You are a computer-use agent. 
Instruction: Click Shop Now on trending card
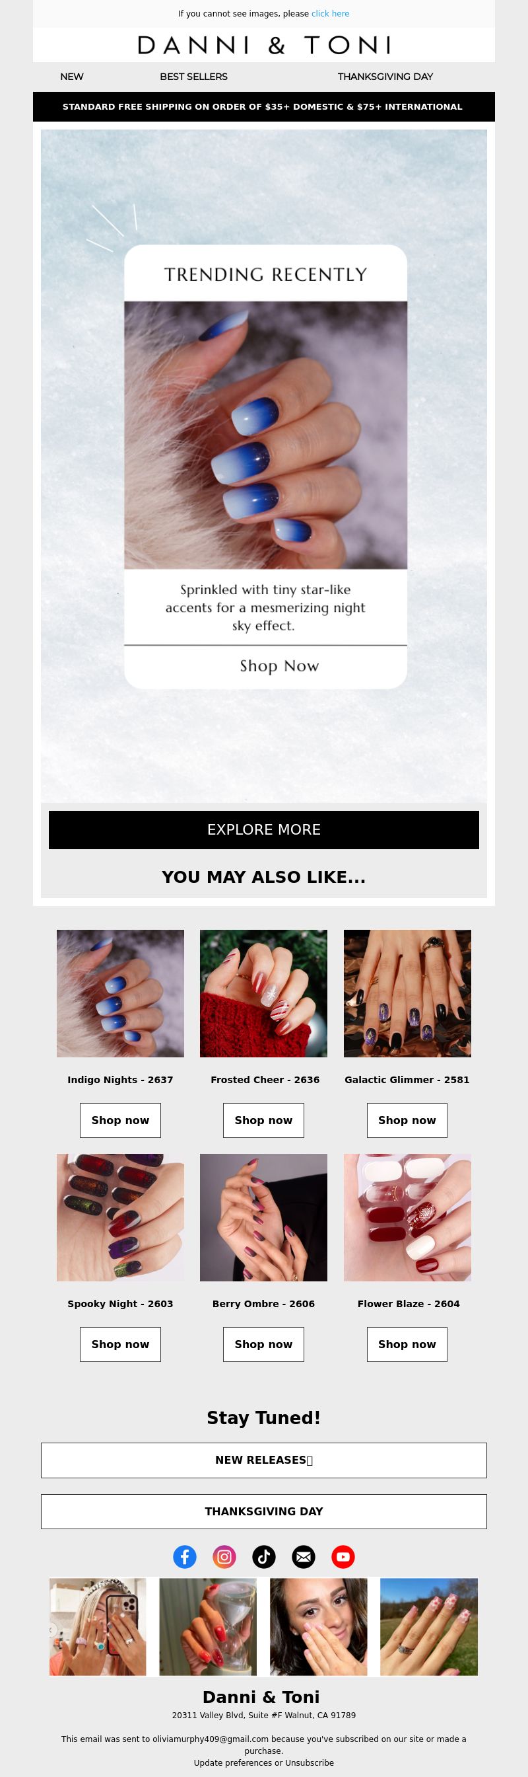279,665
